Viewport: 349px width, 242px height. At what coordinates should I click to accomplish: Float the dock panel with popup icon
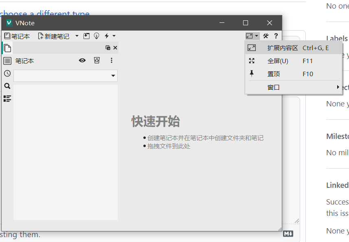coord(108,48)
